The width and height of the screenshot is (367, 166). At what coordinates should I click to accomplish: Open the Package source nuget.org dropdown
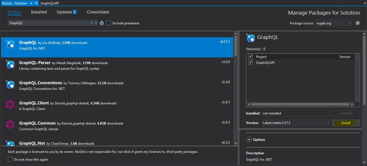click(x=333, y=23)
